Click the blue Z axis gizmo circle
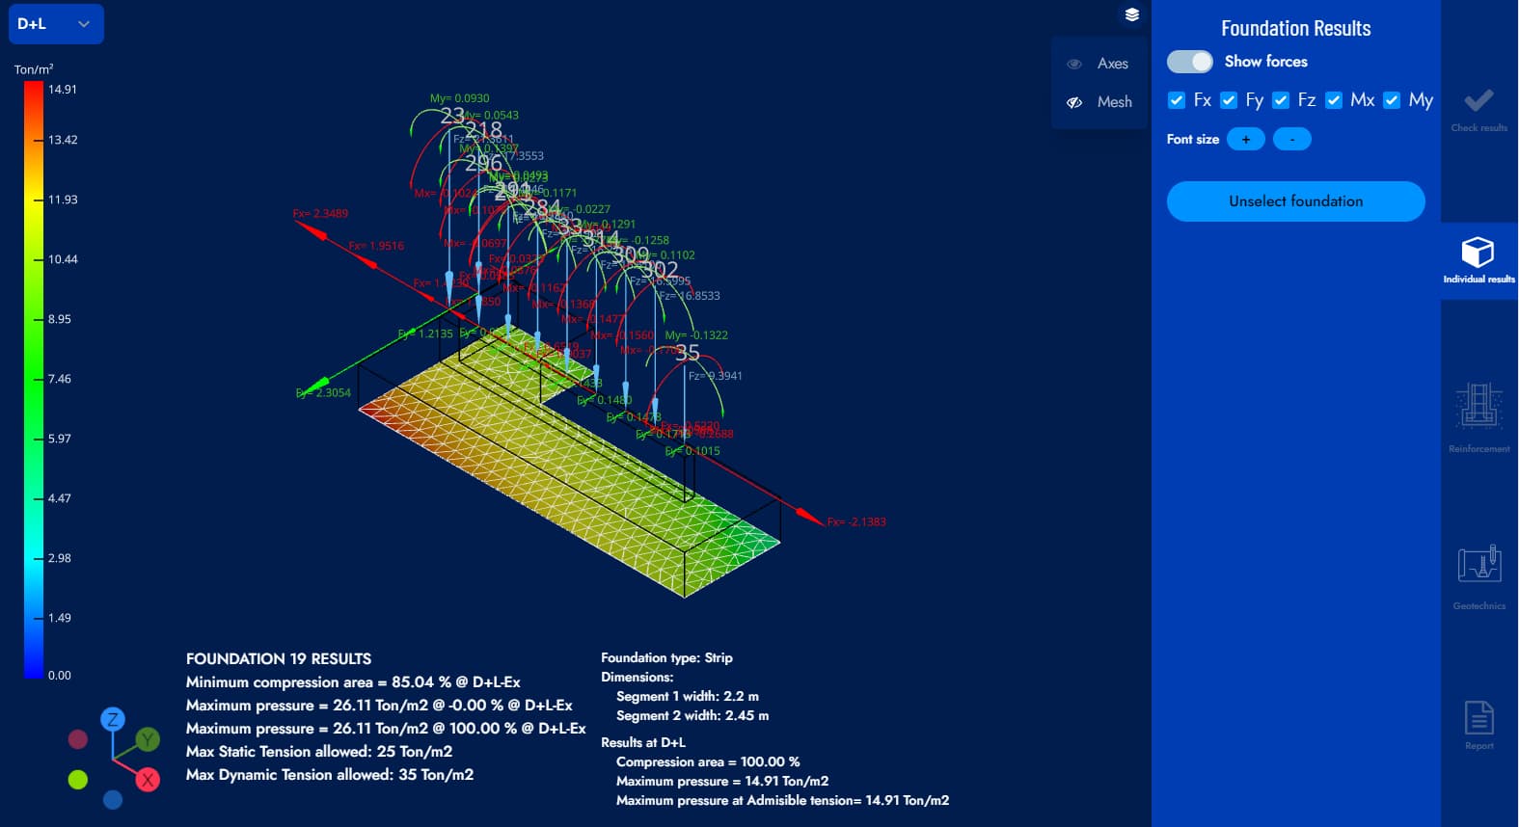1519x827 pixels. [x=113, y=719]
